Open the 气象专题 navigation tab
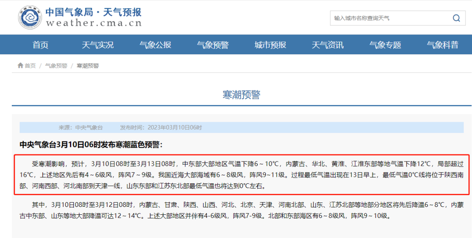This screenshot has height=238, width=472. click(385, 45)
